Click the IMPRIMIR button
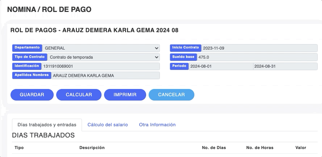 click(x=125, y=95)
